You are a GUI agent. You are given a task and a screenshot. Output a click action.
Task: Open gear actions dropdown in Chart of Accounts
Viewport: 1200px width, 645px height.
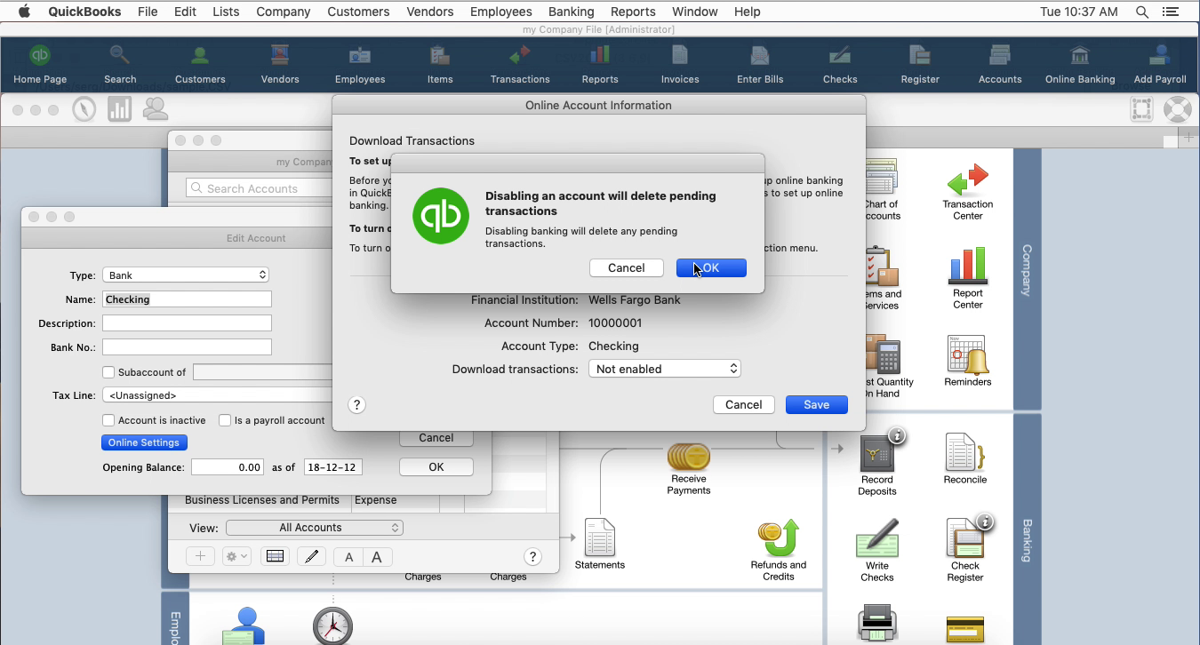[236, 557]
